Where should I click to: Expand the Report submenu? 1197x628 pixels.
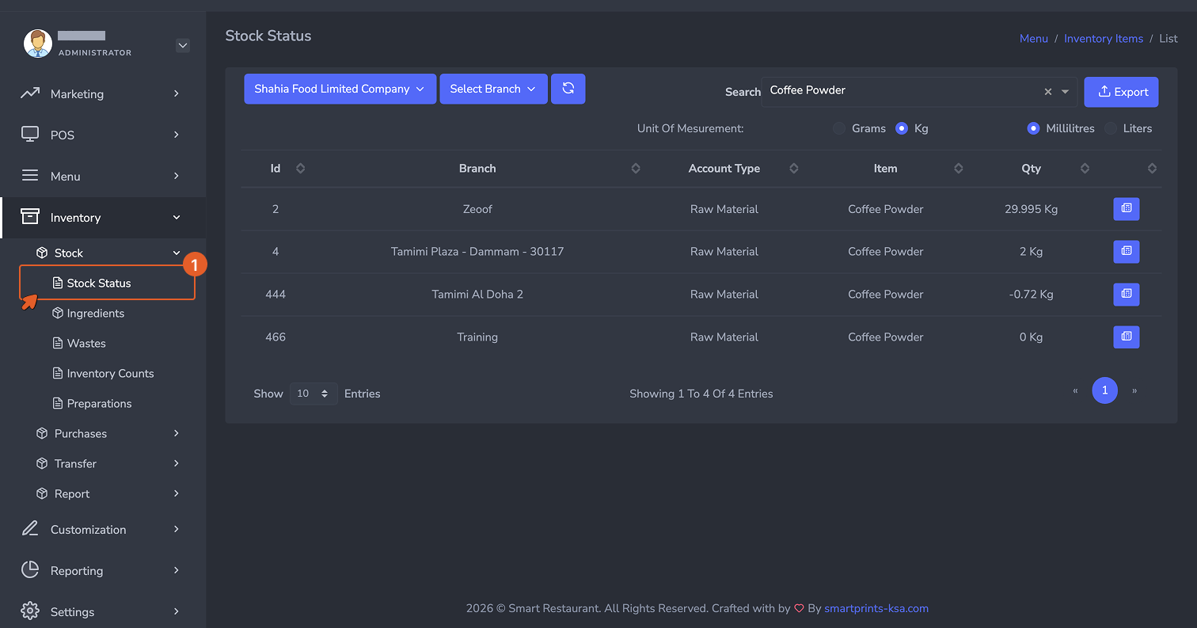pos(108,493)
